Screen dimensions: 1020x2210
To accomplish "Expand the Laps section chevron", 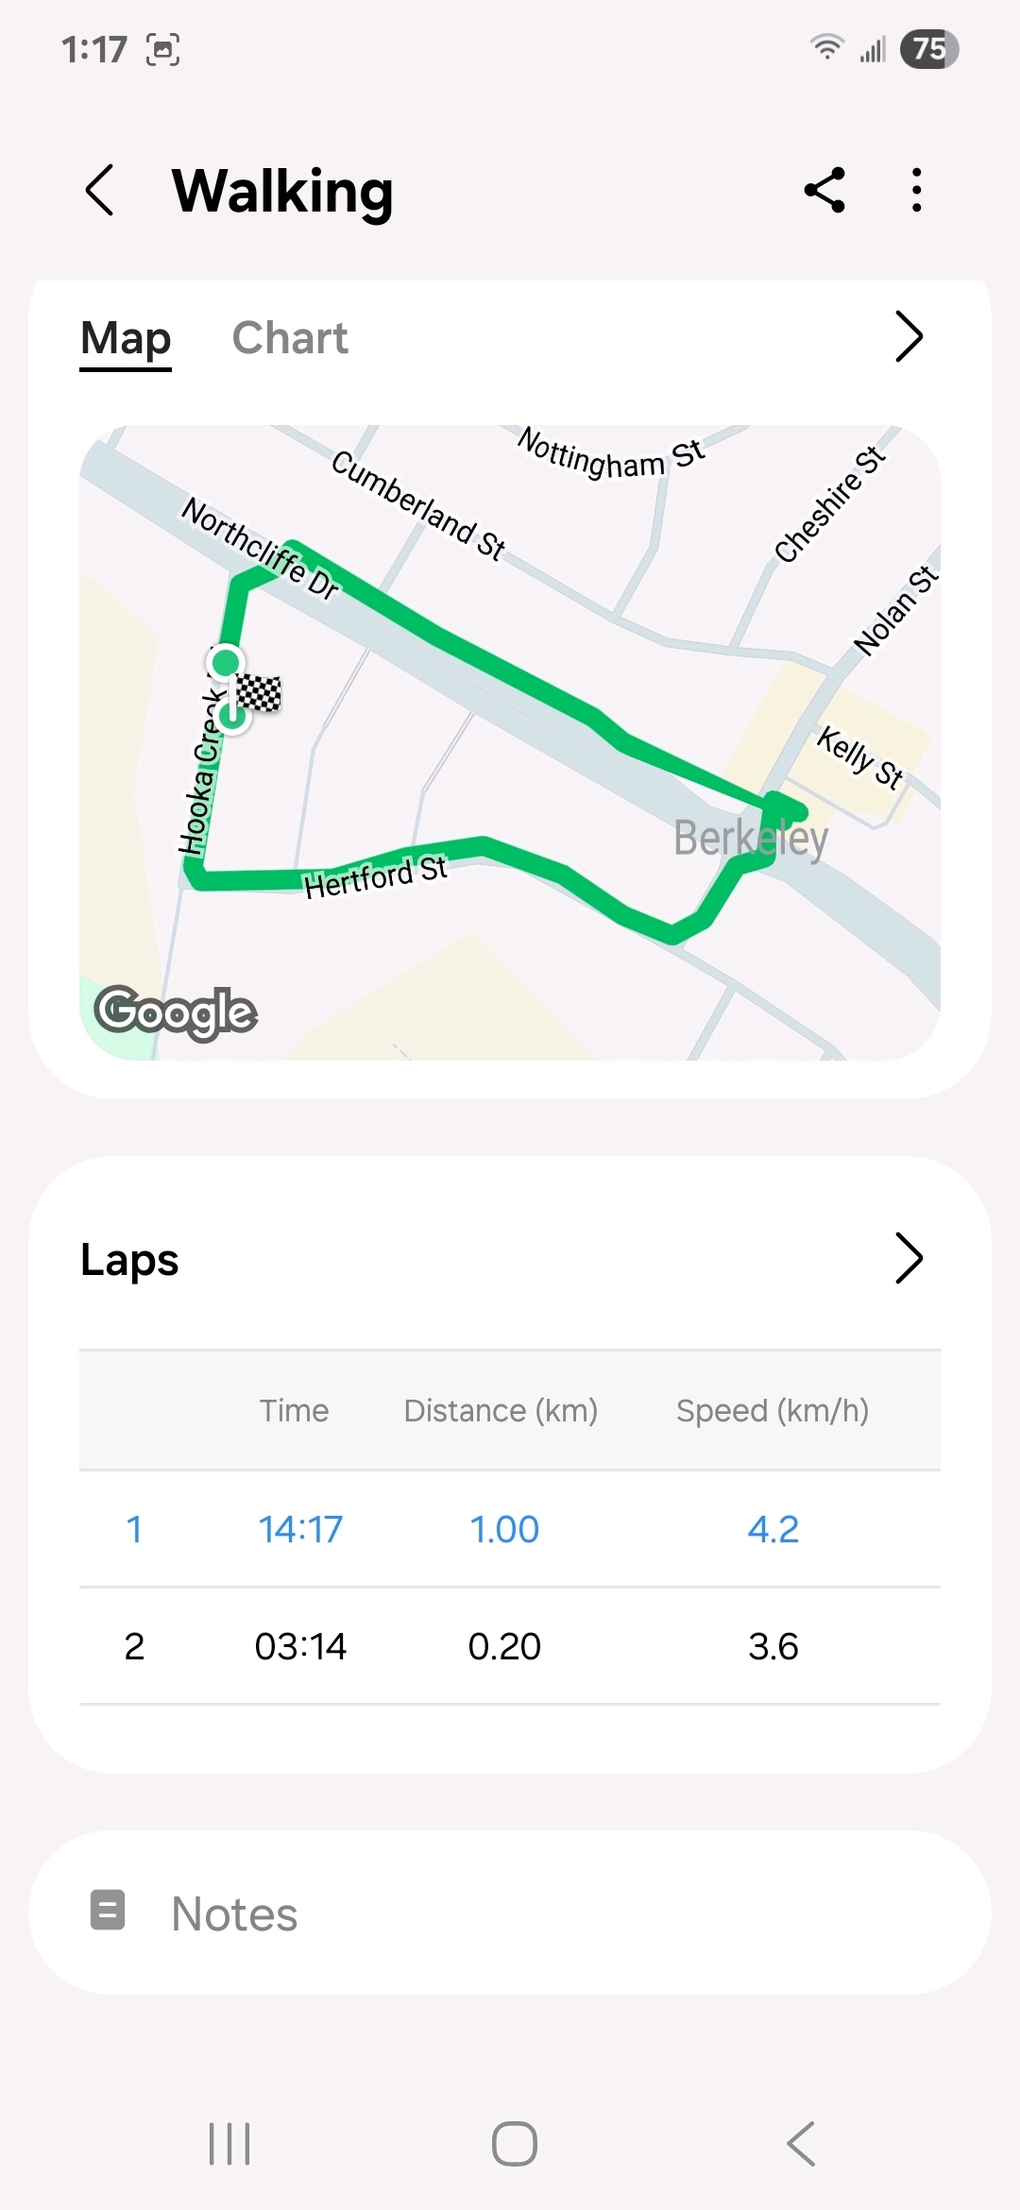I will pos(908,1258).
